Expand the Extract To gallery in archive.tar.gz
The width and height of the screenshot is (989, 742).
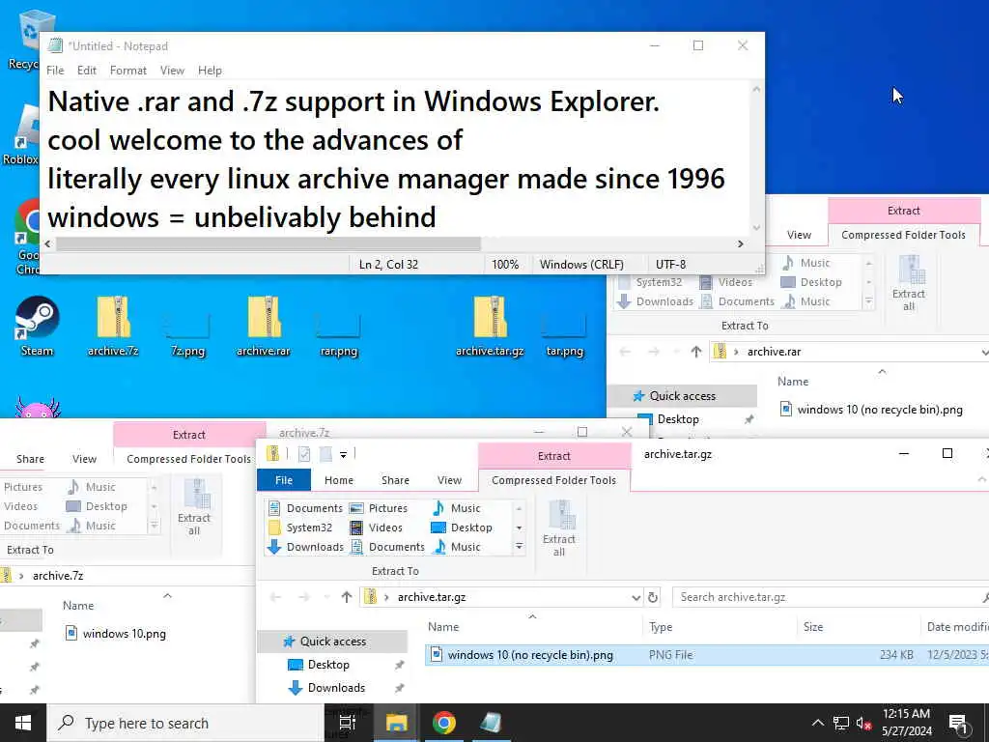click(x=519, y=547)
